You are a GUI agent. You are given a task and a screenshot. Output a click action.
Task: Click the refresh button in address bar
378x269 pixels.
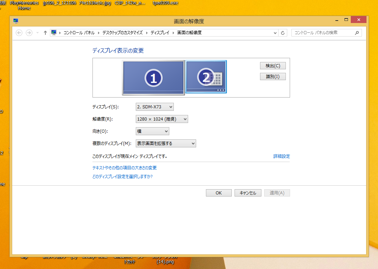click(283, 33)
